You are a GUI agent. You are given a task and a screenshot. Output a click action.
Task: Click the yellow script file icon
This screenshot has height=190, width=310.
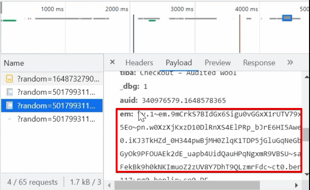click(9, 79)
